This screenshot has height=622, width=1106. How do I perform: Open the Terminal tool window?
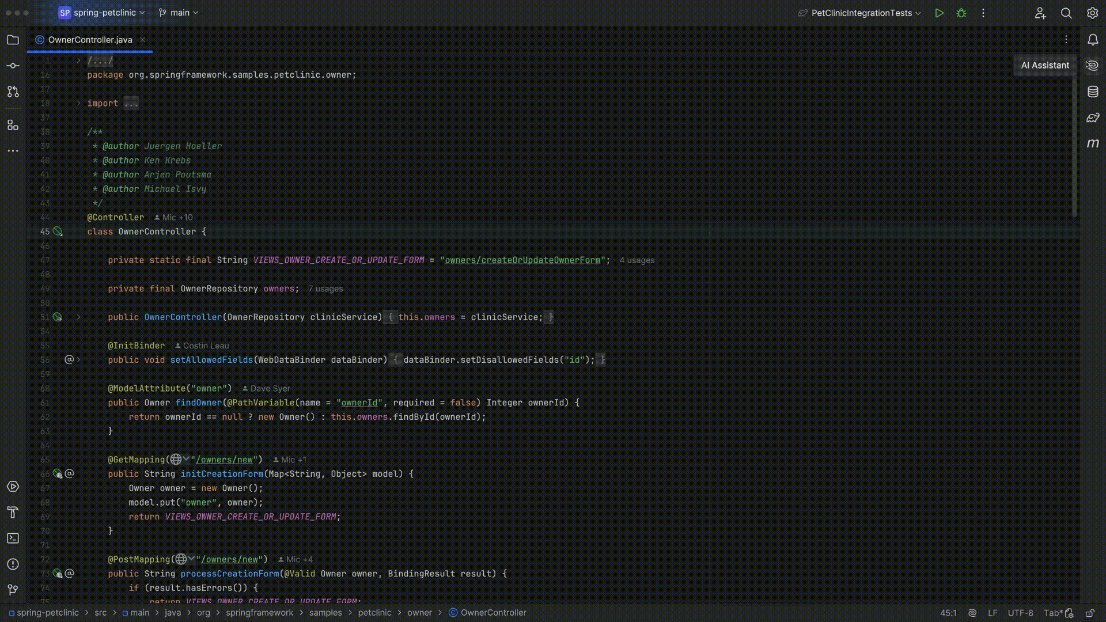coord(13,538)
